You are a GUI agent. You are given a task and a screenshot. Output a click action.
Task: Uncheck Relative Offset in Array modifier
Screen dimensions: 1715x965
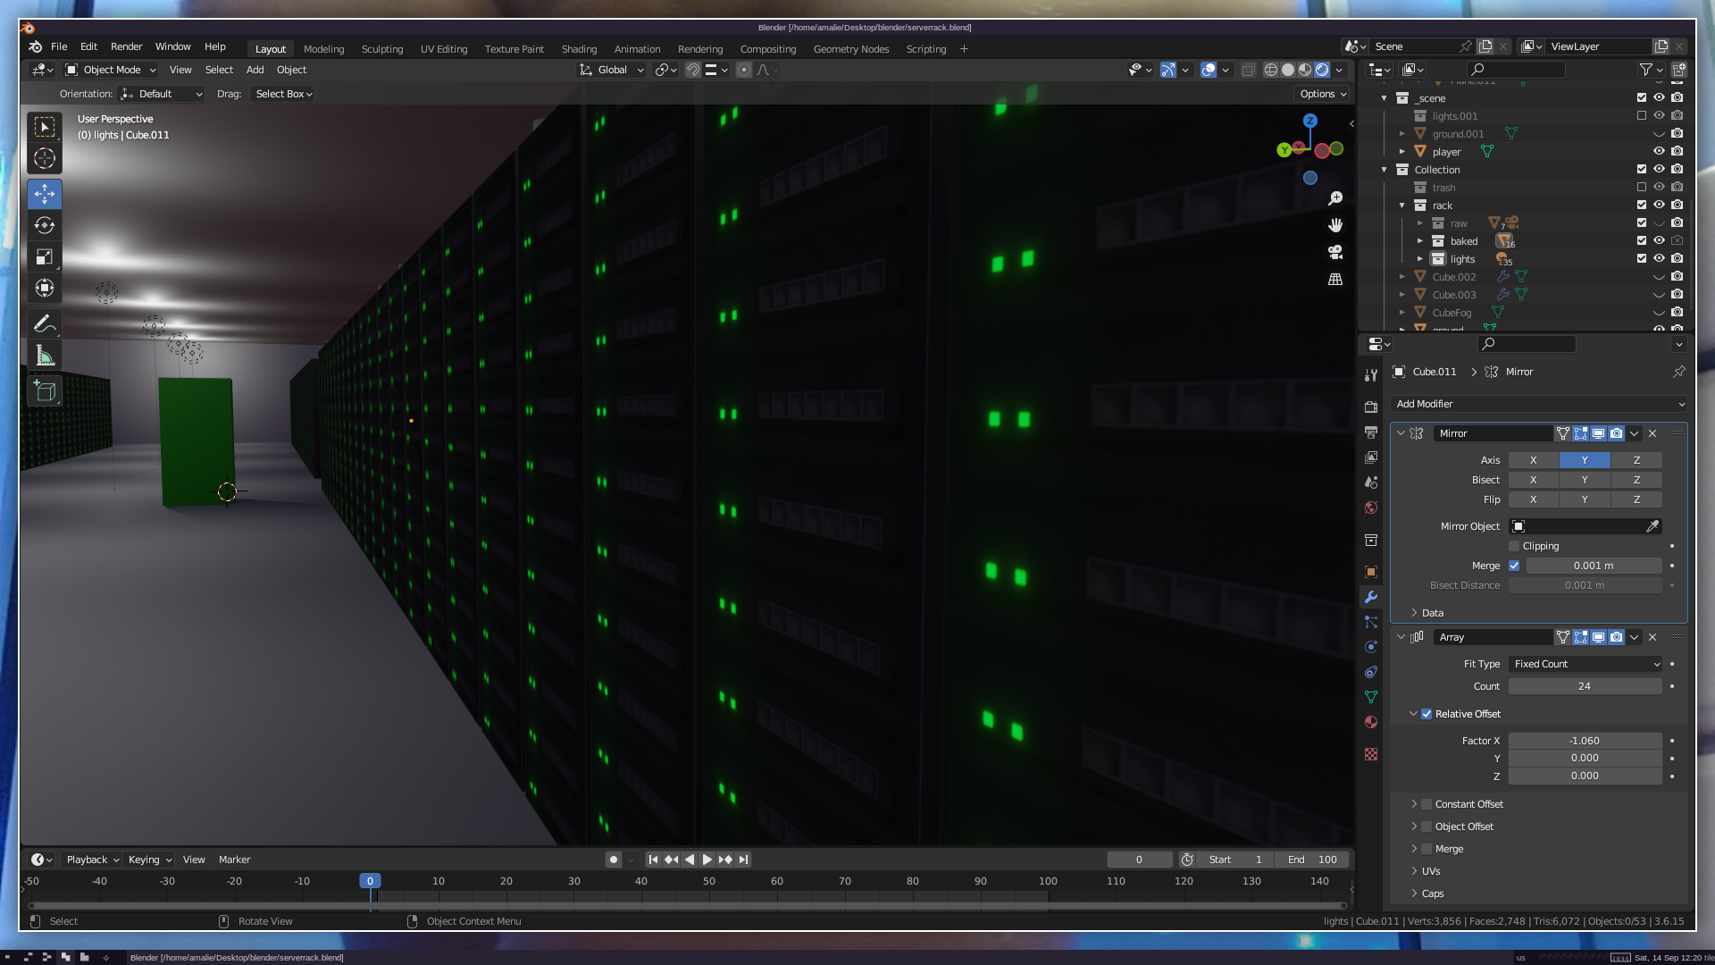1426,714
